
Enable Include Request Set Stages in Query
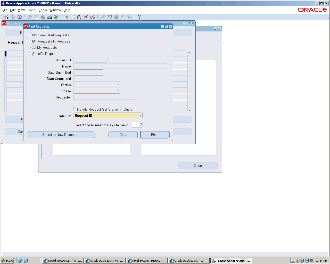coord(75,109)
